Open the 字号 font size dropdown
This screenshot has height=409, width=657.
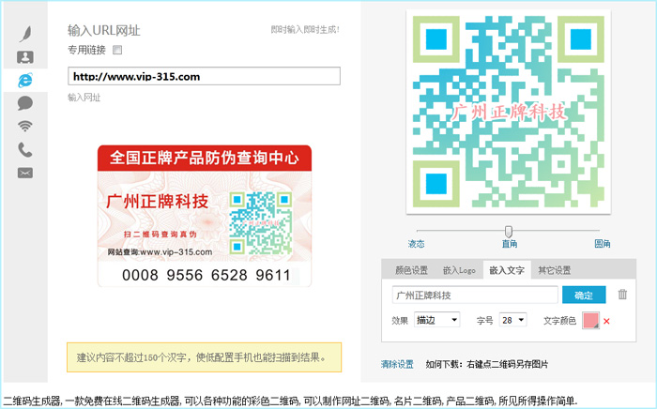click(x=512, y=320)
